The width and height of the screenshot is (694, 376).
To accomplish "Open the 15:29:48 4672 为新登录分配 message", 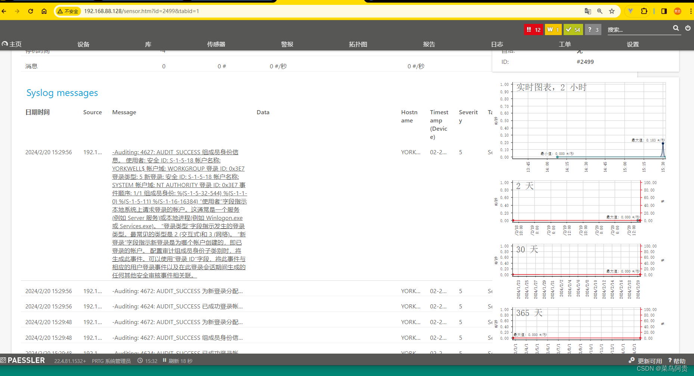I will (x=177, y=322).
